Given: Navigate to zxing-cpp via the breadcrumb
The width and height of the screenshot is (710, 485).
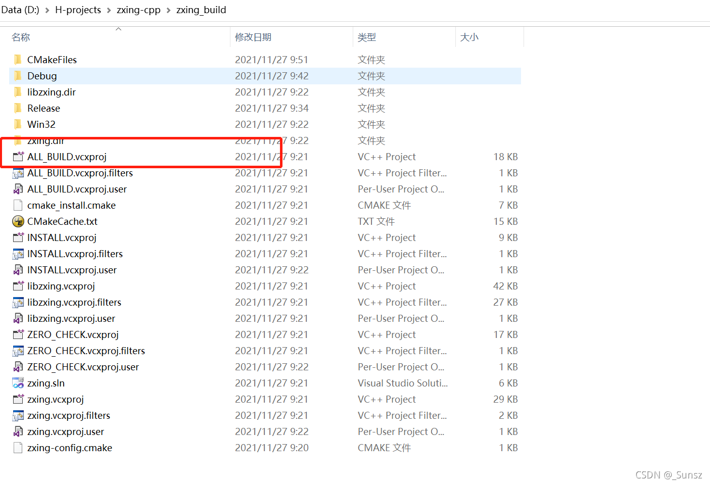Looking at the screenshot, I should tap(138, 10).
